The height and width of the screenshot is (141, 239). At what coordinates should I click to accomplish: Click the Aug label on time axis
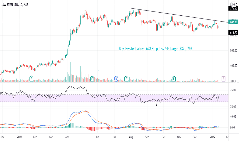coord(131,137)
